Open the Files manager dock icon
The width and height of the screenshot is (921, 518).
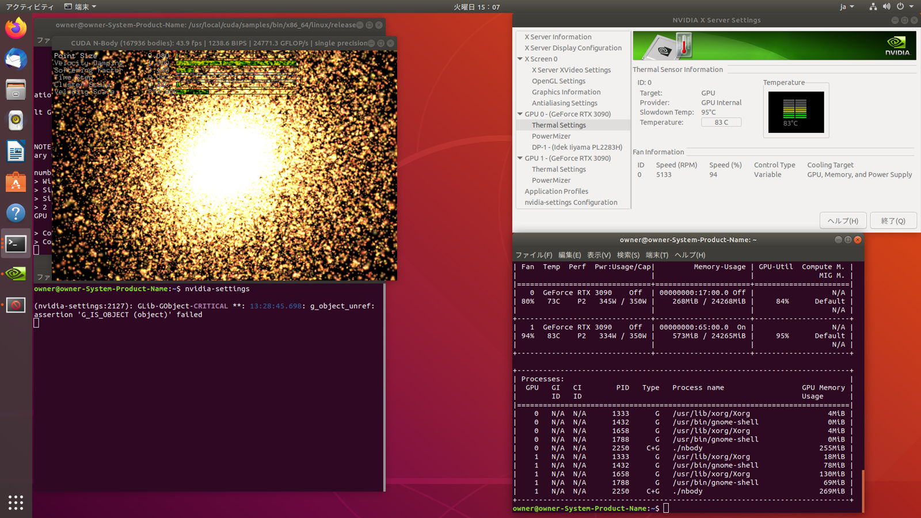pos(16,90)
